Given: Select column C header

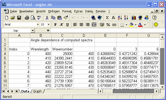Looking at the screenshot, I should coord(62,35).
